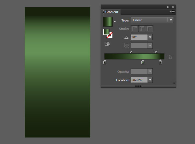Click the angle icon beside the 90° field
The height and width of the screenshot is (144, 195).
point(126,37)
